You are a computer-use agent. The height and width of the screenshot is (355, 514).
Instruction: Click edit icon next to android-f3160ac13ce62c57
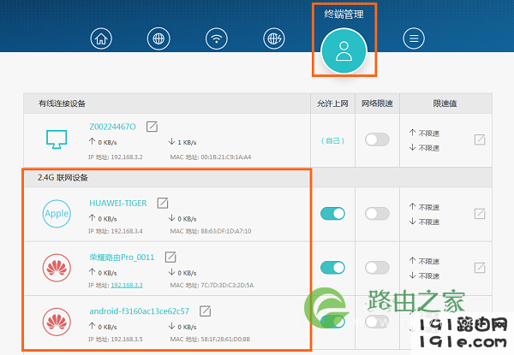coord(205,312)
